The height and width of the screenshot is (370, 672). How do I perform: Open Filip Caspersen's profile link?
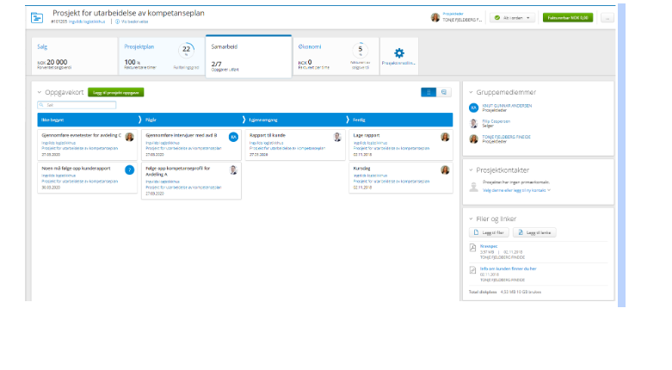tap(496, 121)
